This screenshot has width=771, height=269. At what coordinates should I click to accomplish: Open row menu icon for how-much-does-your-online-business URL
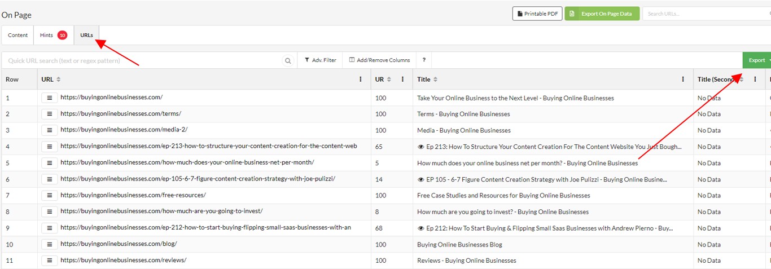[x=49, y=163]
